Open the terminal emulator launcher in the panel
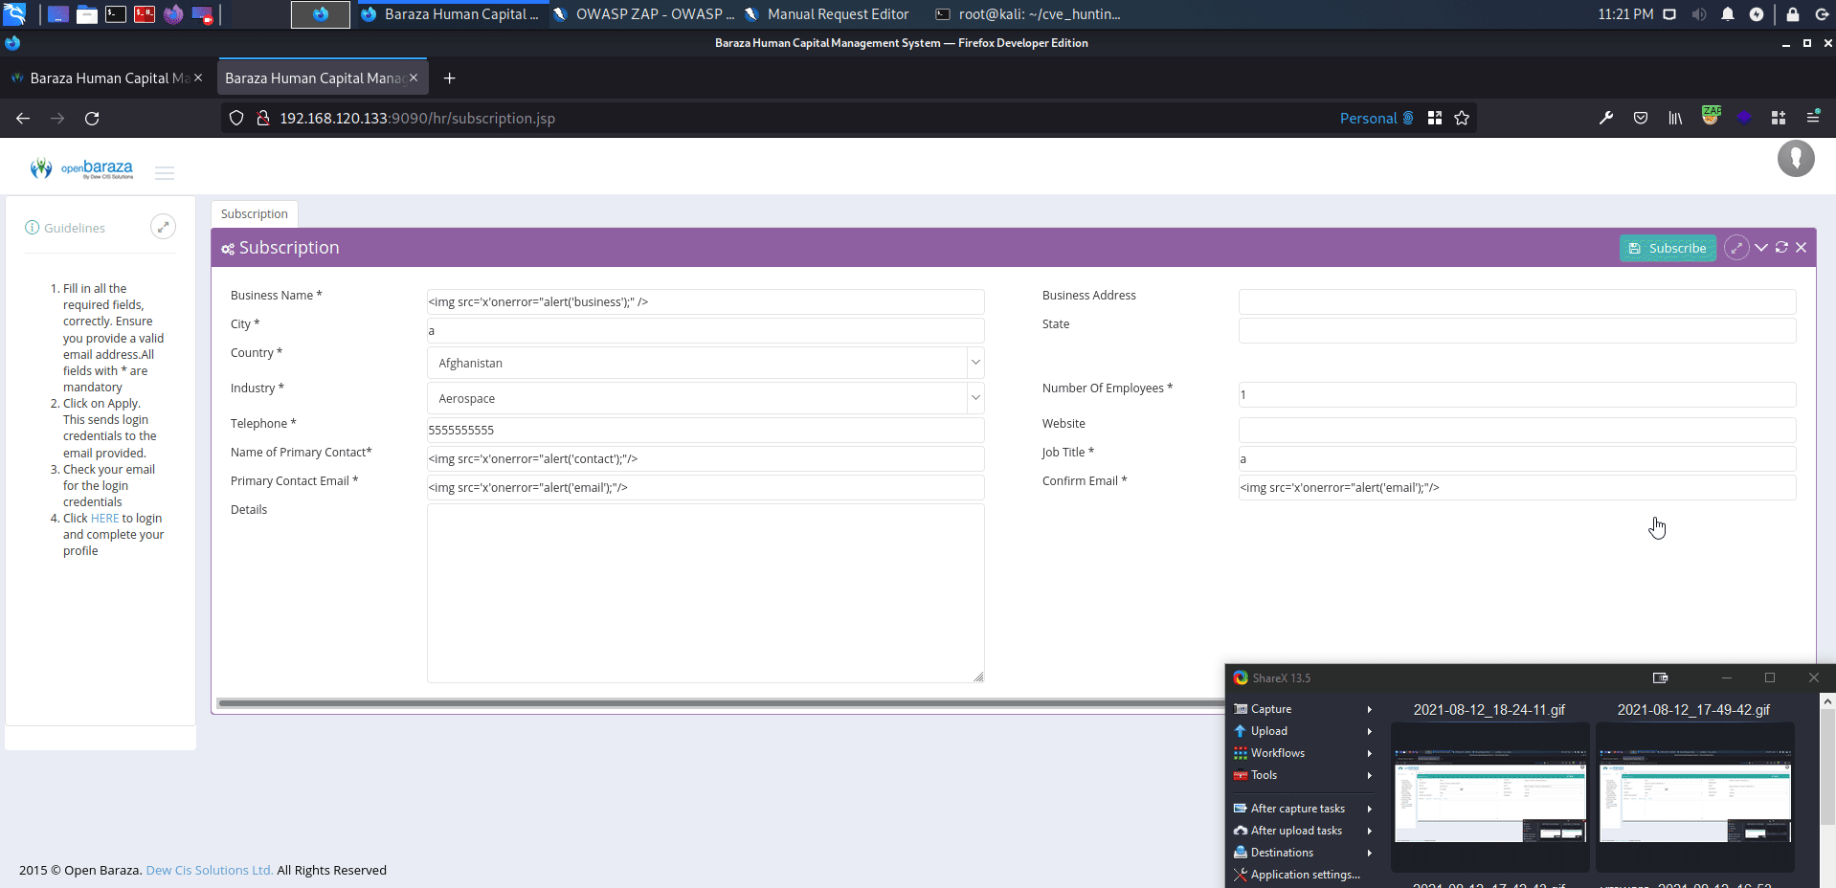The height and width of the screenshot is (888, 1836). [116, 13]
